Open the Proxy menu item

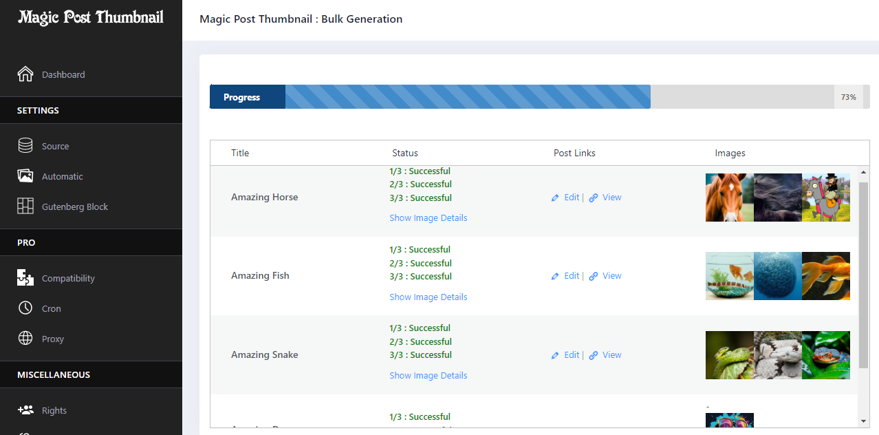click(x=53, y=339)
